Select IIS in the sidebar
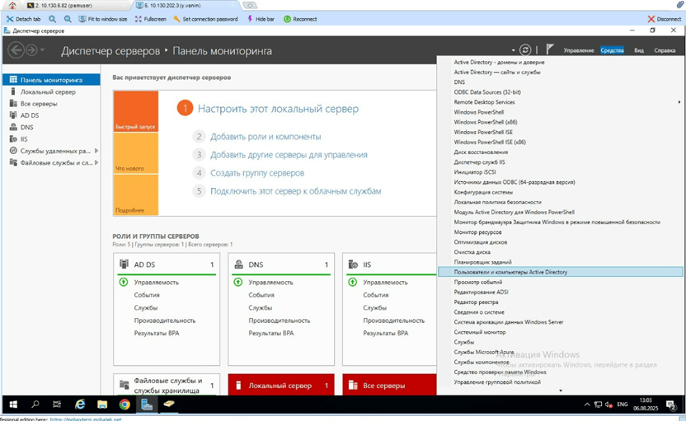 click(x=51, y=139)
